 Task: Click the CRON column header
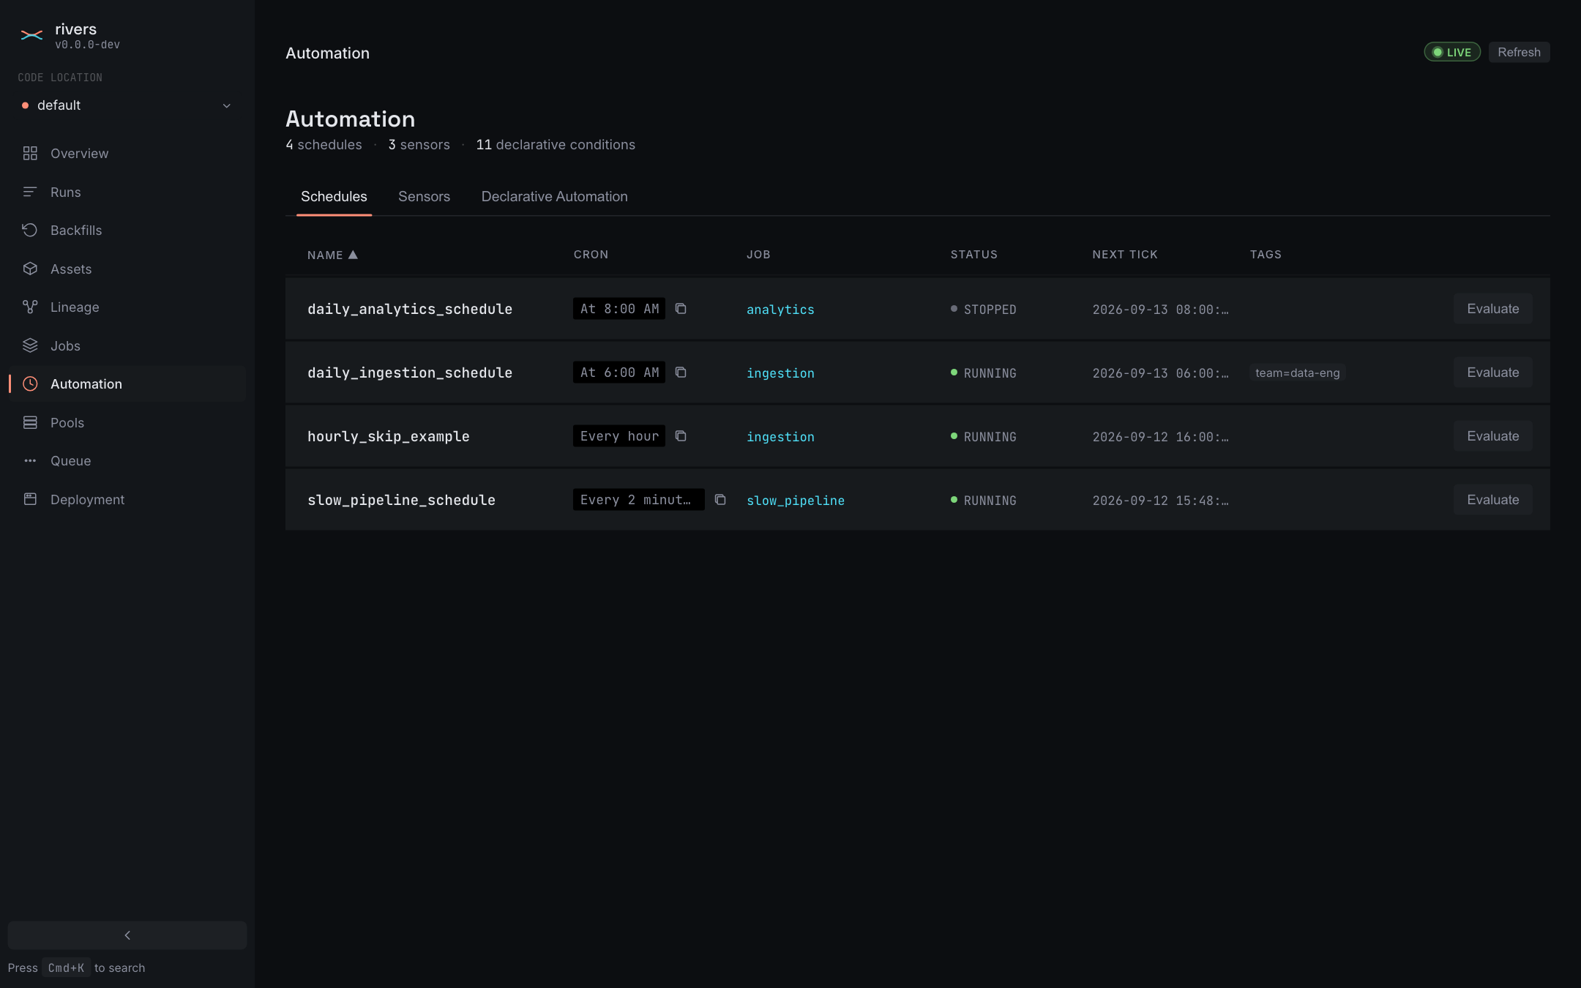pyautogui.click(x=591, y=255)
